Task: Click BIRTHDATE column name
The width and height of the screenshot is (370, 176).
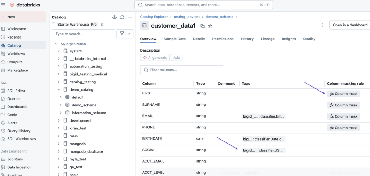Action: (152, 138)
